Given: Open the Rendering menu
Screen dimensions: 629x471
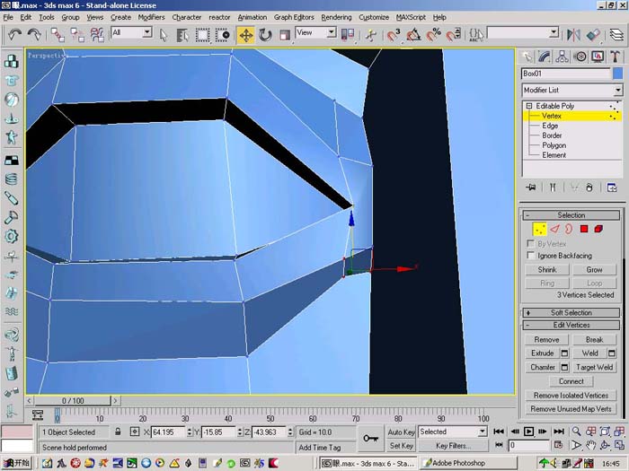Looking at the screenshot, I should [336, 17].
